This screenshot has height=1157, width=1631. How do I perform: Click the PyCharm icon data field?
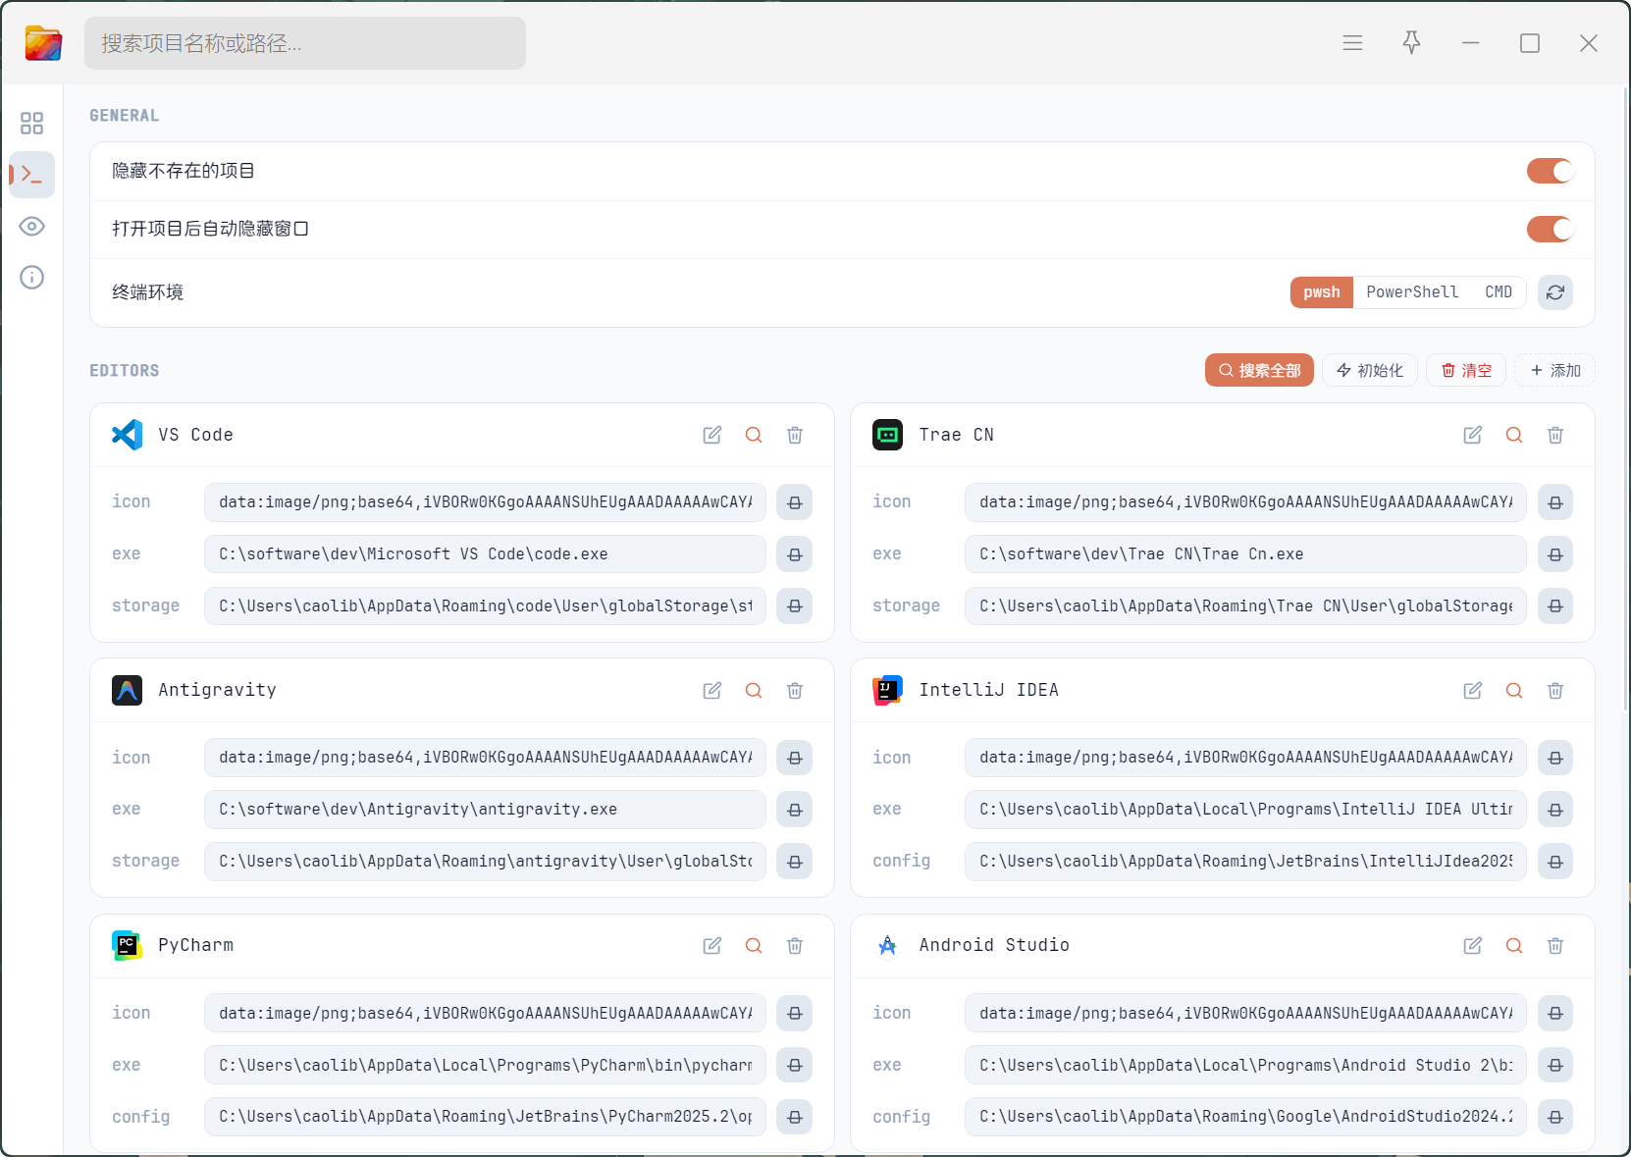click(485, 1013)
